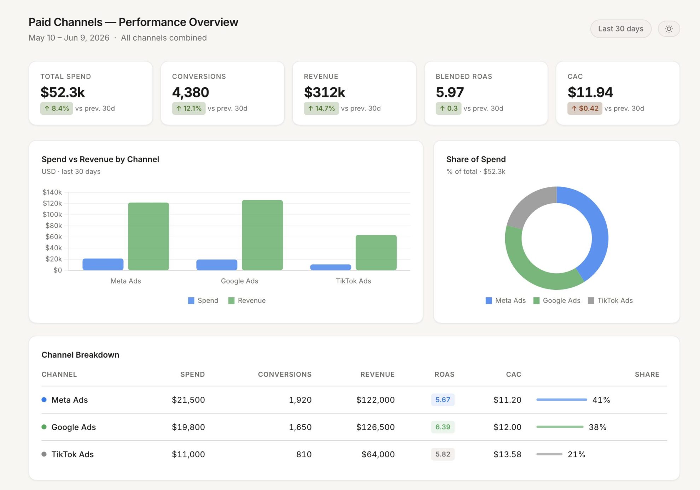Click the Google Ads conversions cell 1,650
Screen dimensions: 700x490
(300, 427)
